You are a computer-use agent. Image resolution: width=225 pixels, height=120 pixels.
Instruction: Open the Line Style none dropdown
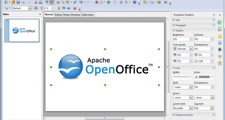pos(183,87)
